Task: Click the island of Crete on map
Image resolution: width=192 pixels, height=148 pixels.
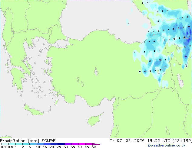Action: pyautogui.click(x=34, y=111)
